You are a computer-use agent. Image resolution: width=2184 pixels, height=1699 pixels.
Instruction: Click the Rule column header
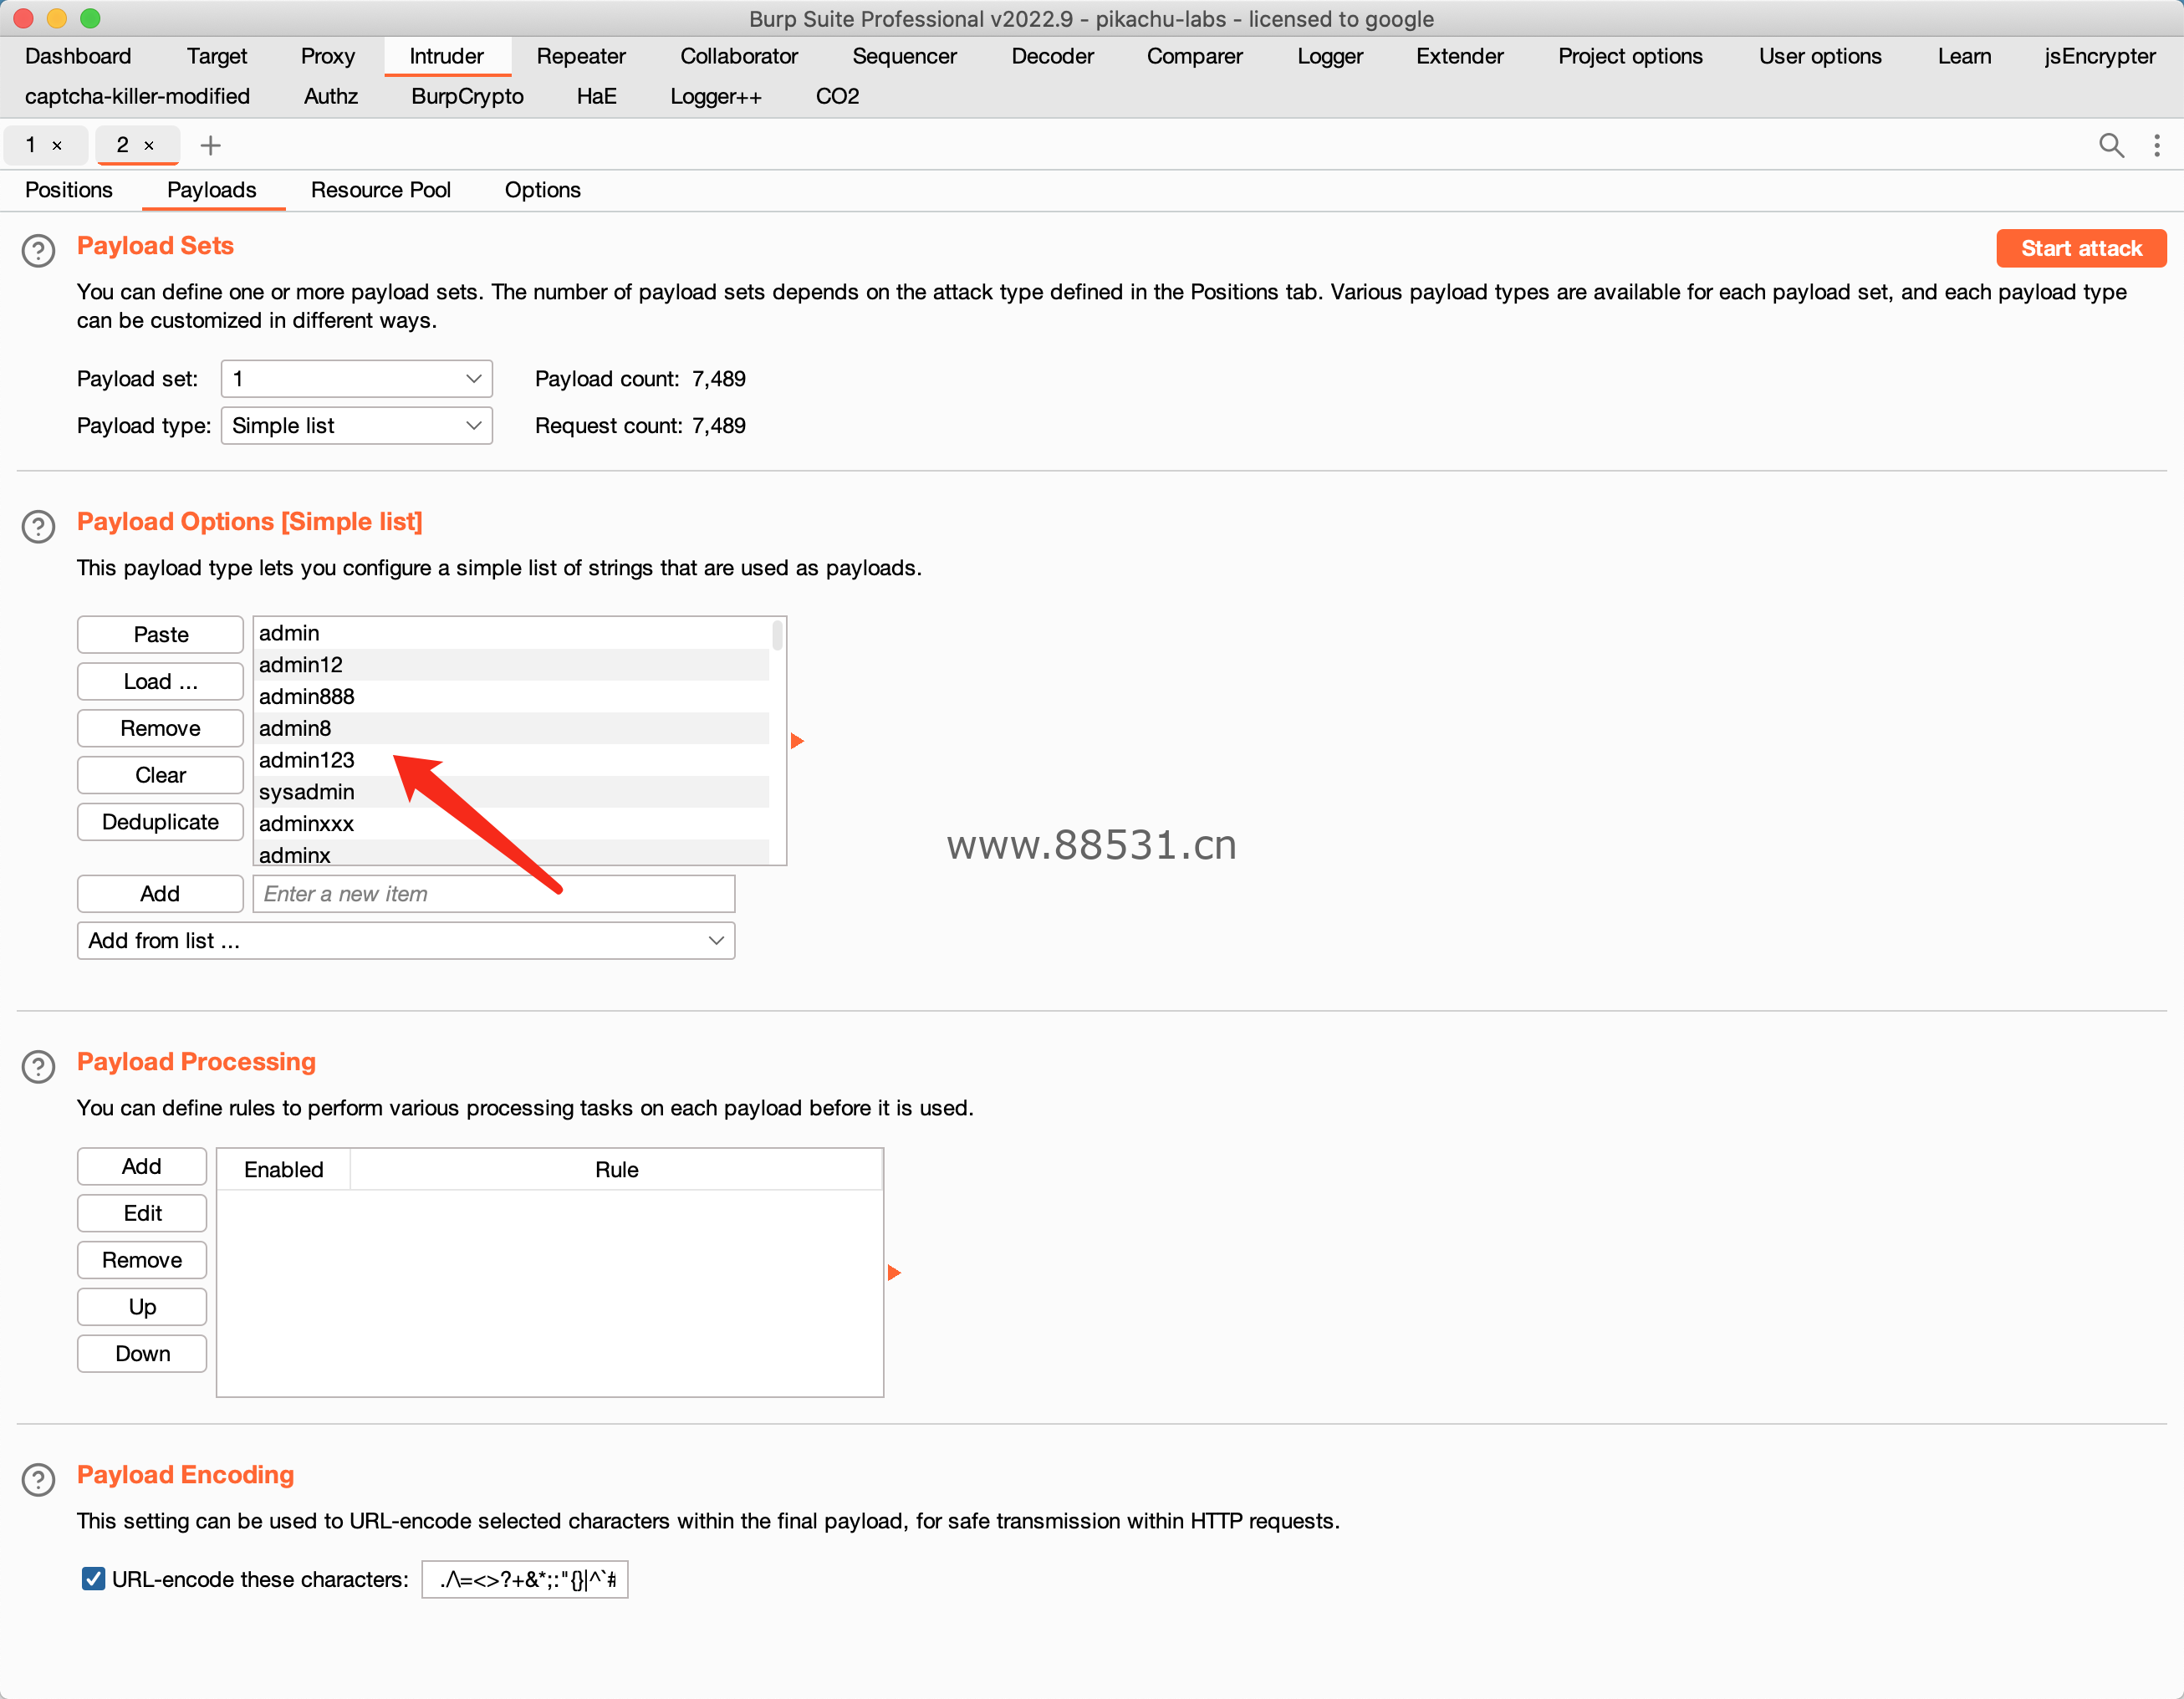(x=616, y=1170)
